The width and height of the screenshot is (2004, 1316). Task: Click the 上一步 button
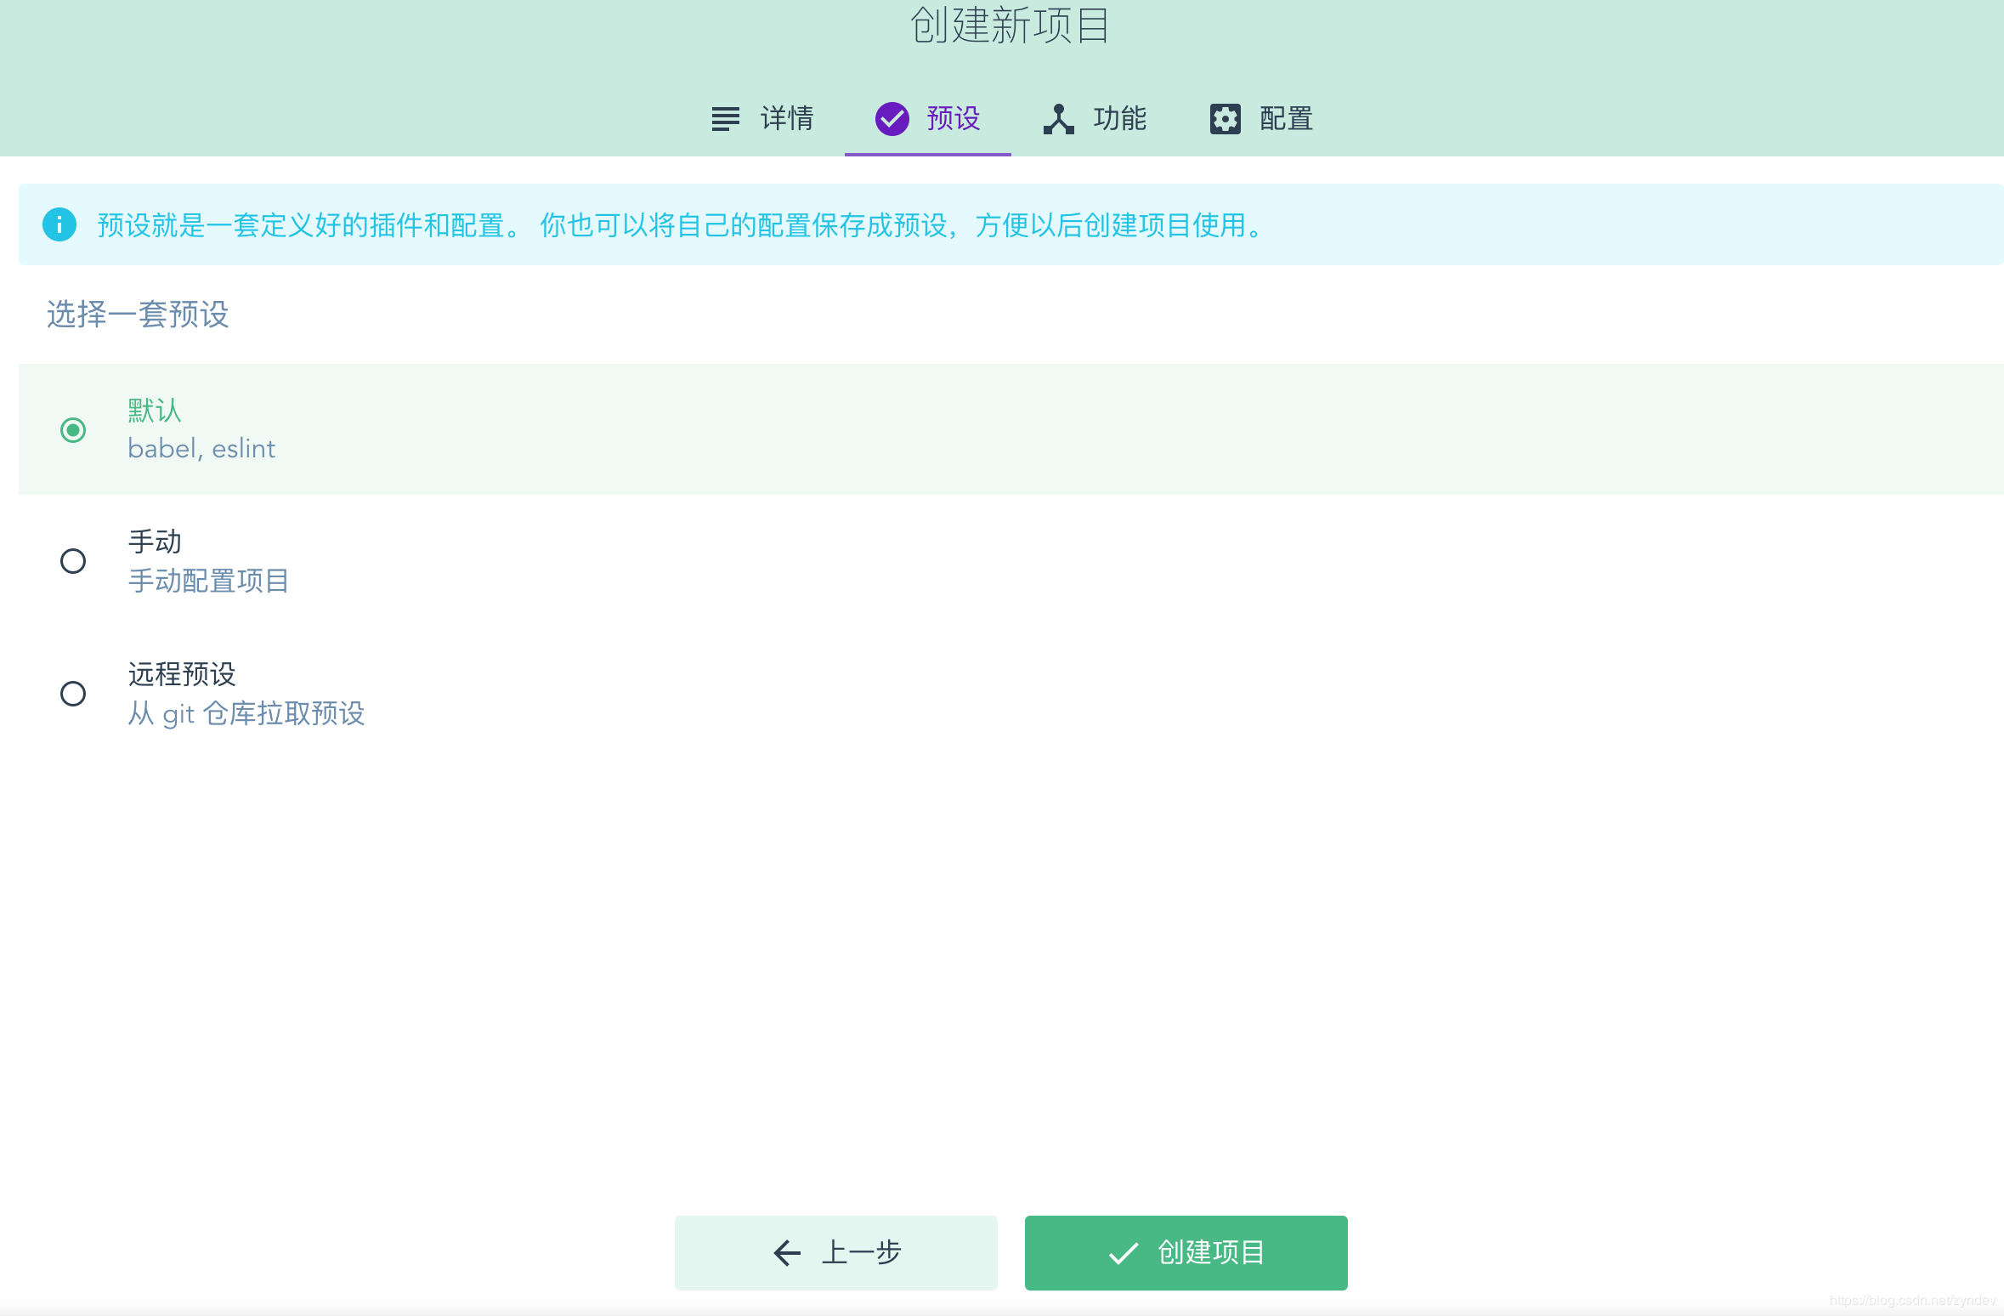(836, 1252)
